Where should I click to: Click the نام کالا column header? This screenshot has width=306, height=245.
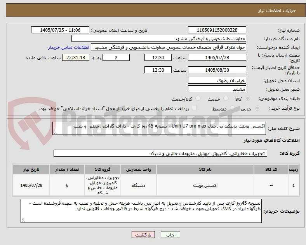[x=205, y=169]
